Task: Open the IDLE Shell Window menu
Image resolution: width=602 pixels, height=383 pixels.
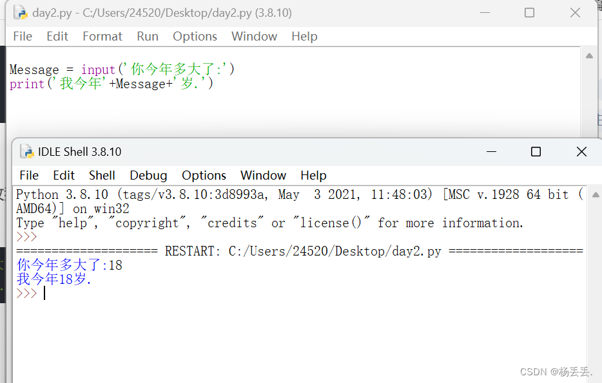Action: point(263,175)
